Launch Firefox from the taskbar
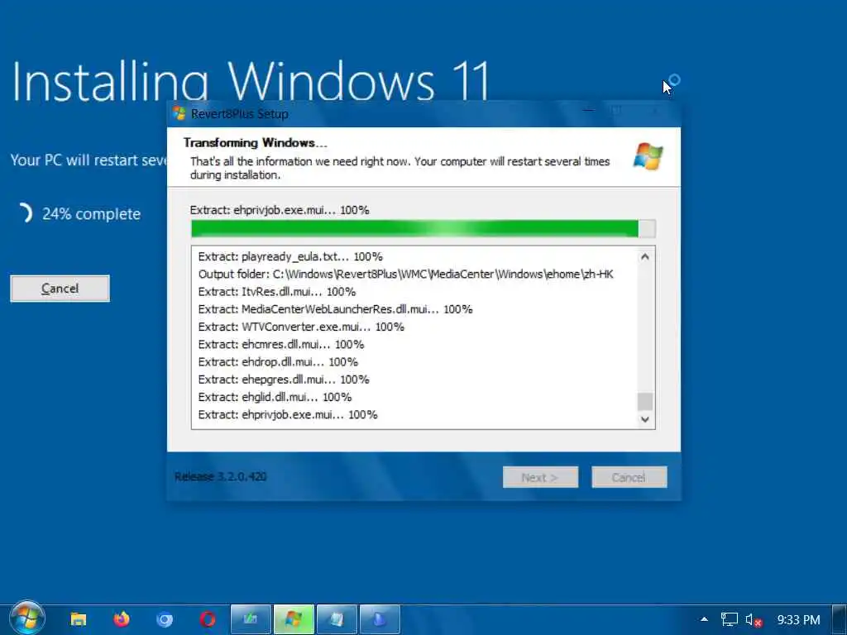The height and width of the screenshot is (635, 847). pyautogui.click(x=122, y=619)
